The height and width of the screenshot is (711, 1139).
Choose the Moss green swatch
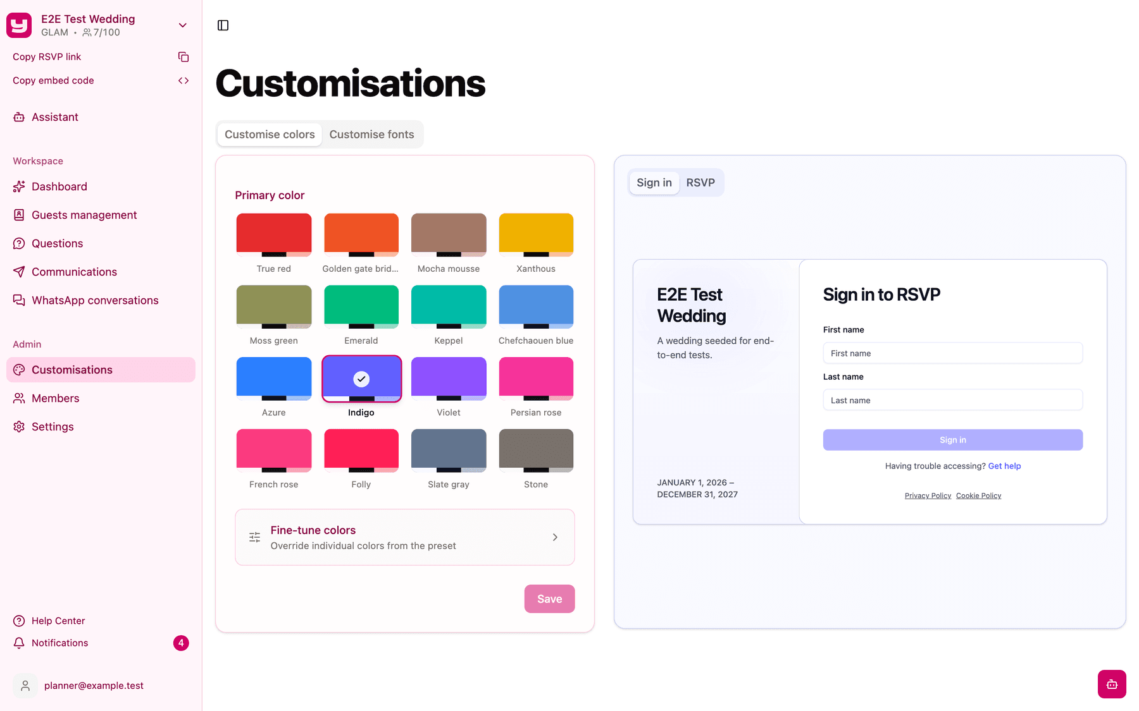(x=274, y=307)
